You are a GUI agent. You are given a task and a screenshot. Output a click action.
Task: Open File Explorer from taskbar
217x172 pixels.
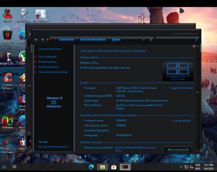coord(102,167)
